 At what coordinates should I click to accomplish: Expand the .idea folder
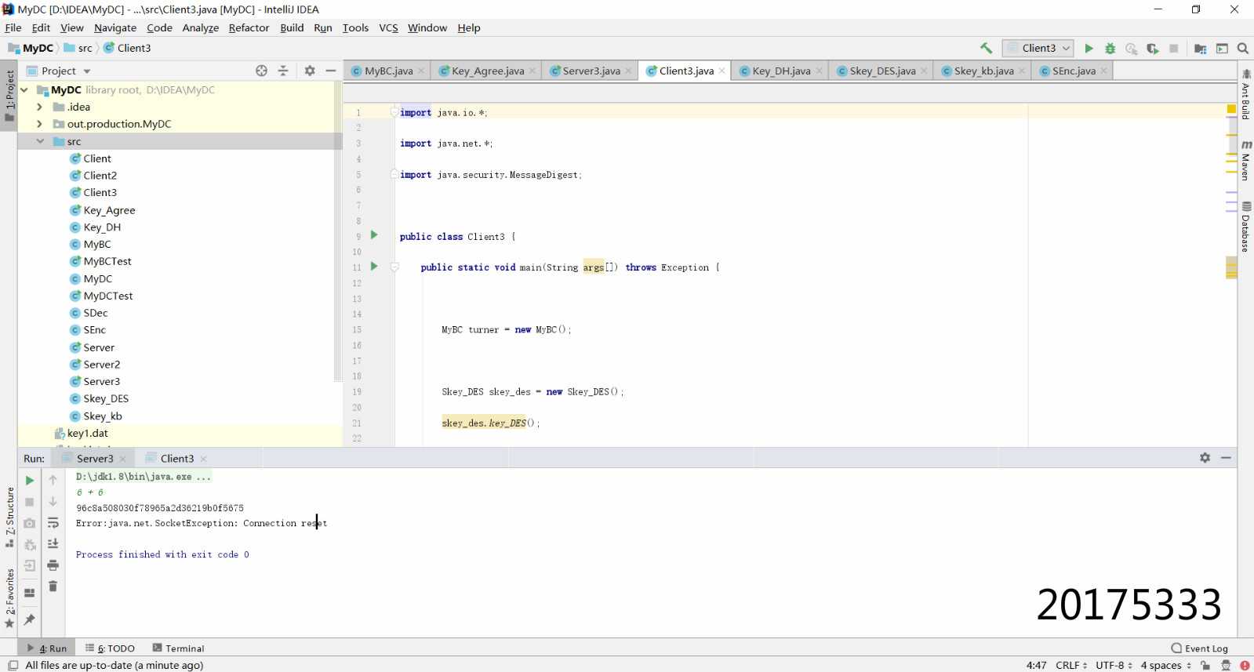coord(39,107)
